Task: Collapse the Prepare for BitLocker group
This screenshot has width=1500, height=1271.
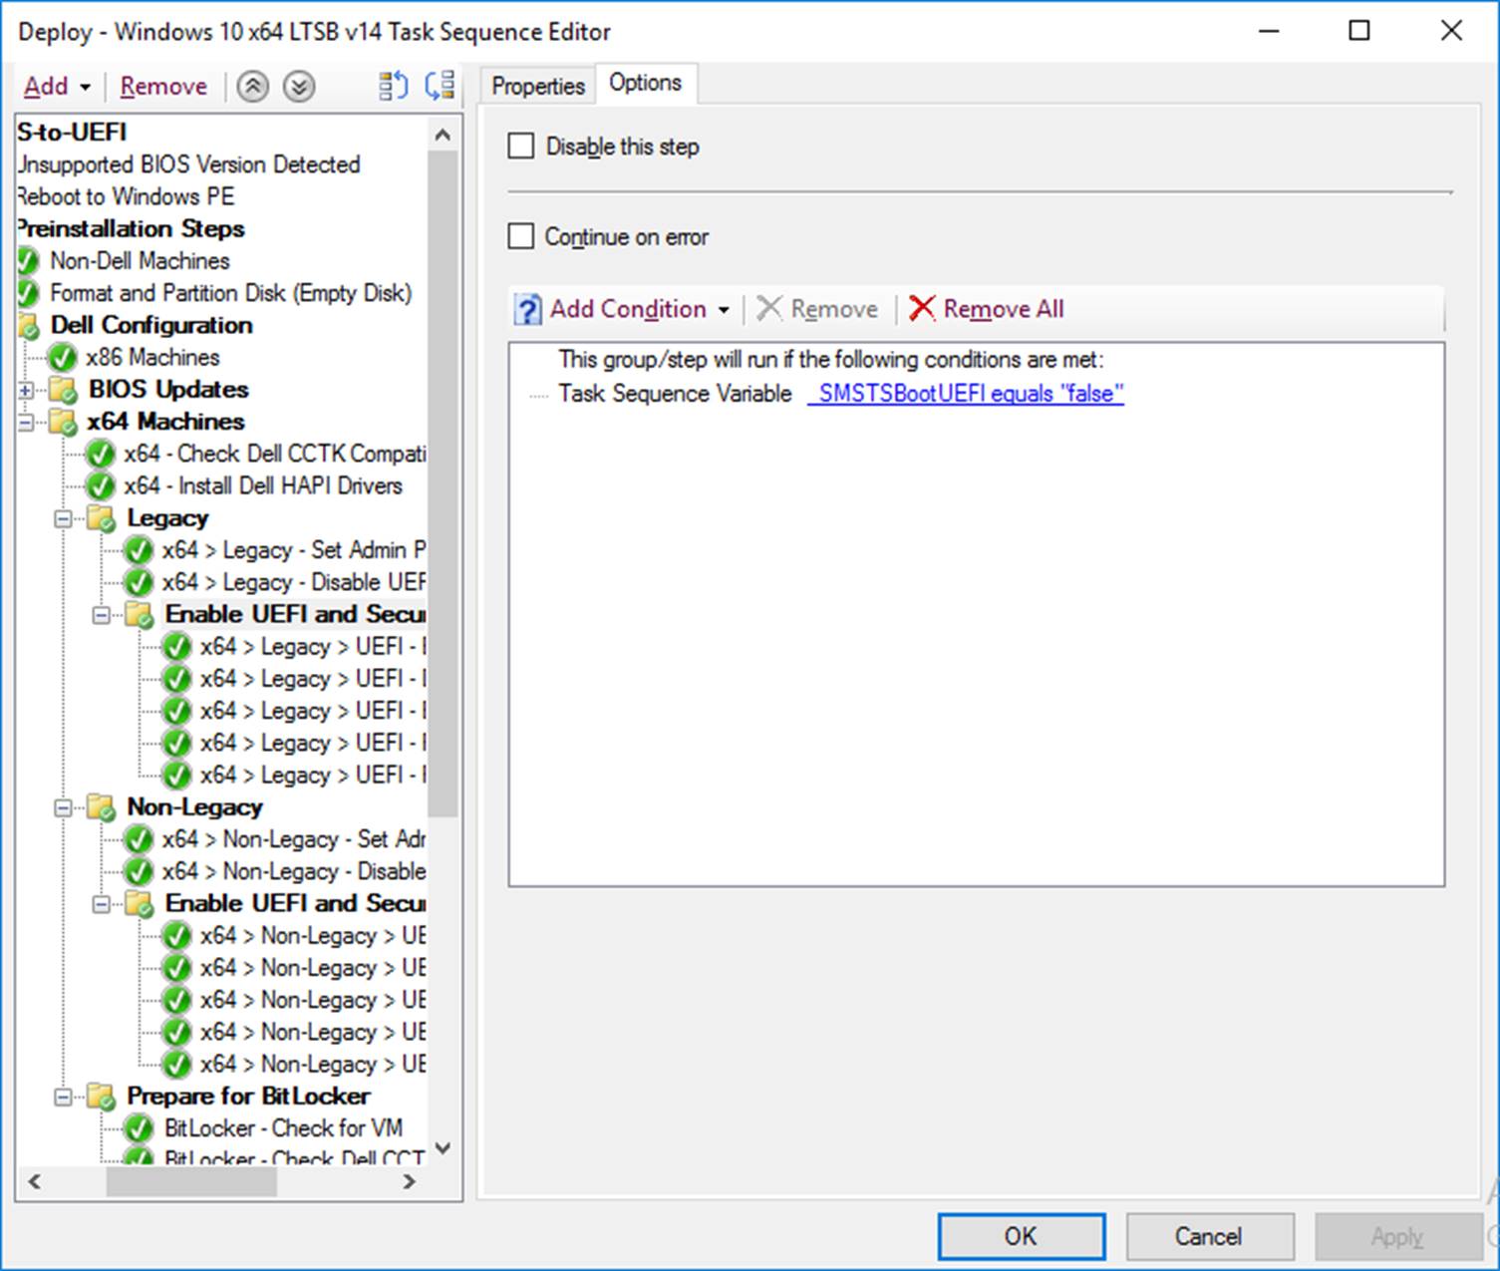Action: click(x=64, y=1098)
